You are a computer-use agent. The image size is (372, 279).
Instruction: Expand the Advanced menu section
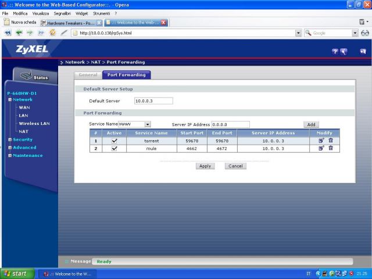[24, 148]
